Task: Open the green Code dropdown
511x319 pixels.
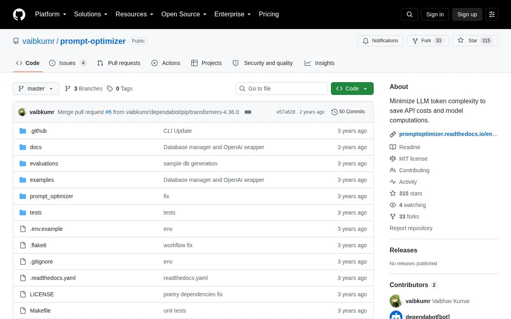Action: pyautogui.click(x=352, y=89)
